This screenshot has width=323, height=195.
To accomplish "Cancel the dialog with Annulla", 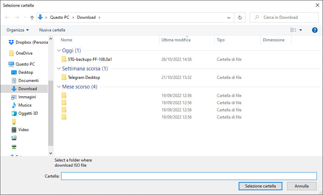I will 301,186.
